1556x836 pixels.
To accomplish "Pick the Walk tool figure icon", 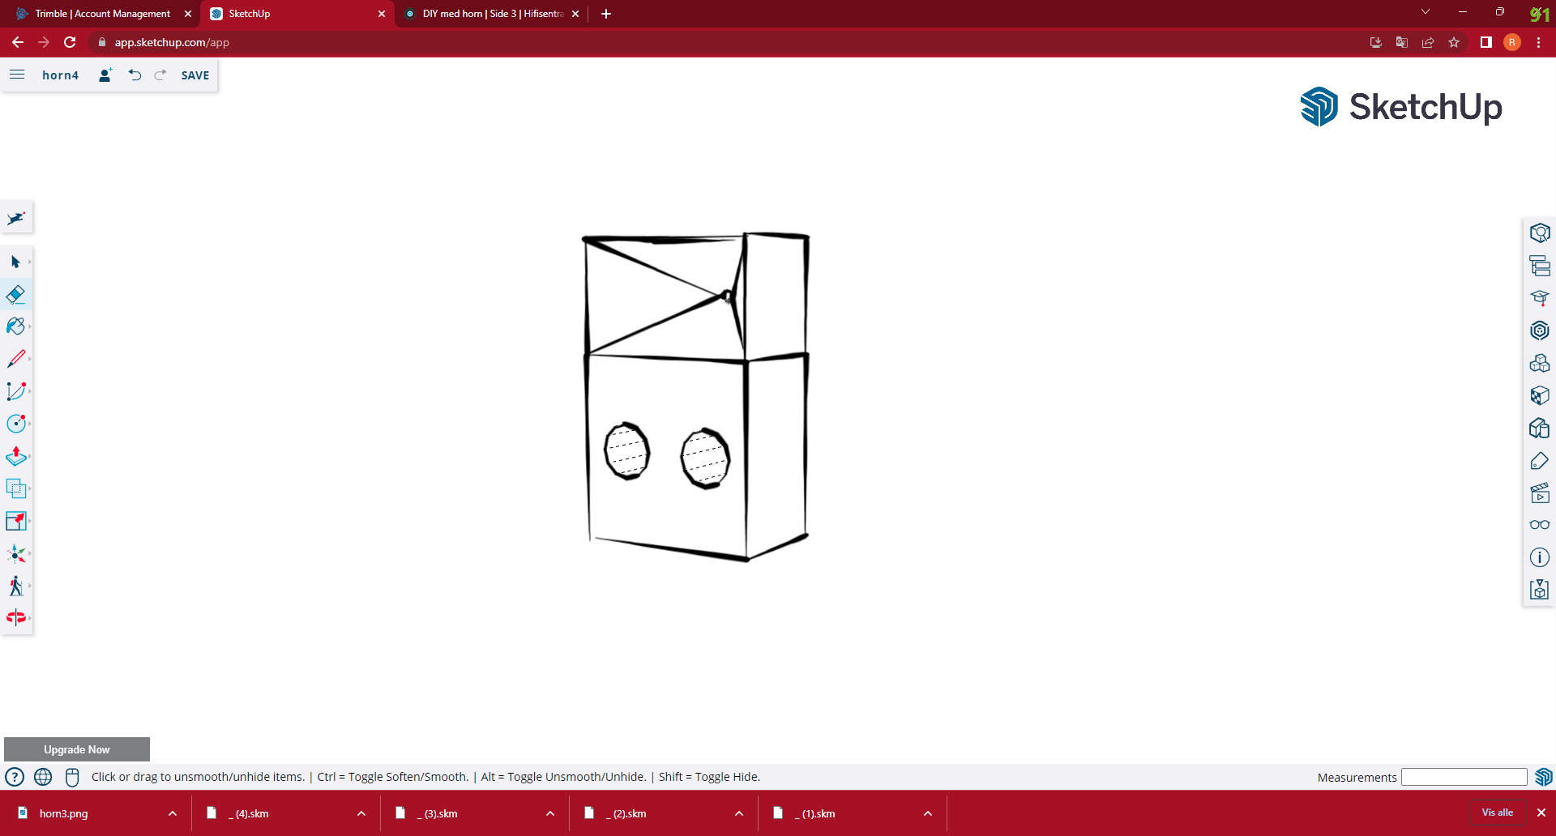I will 15,586.
